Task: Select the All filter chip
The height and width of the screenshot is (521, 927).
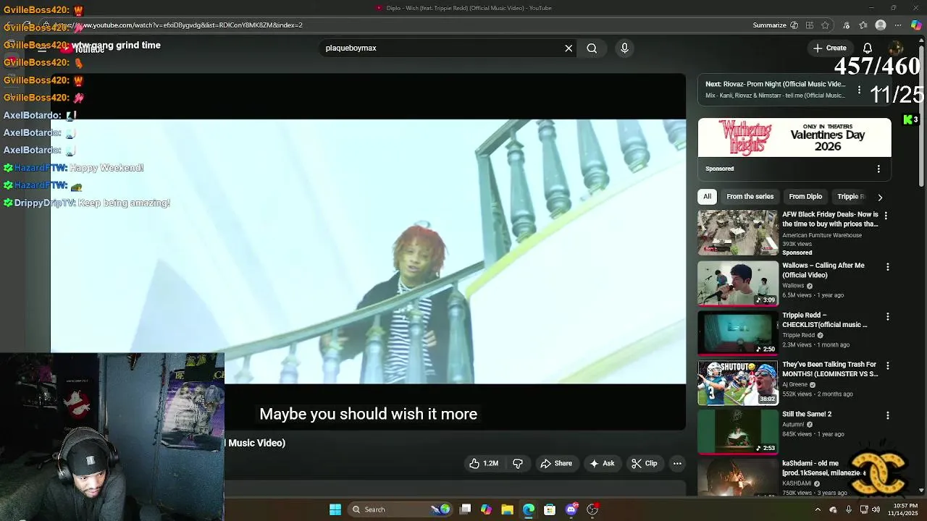Action: click(x=708, y=197)
